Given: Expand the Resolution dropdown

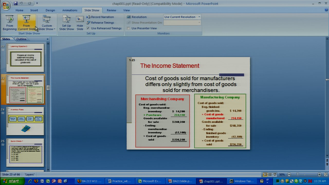Looking at the screenshot, I should point(199,17).
